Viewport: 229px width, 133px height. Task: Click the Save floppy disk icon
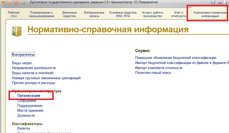[213, 2]
